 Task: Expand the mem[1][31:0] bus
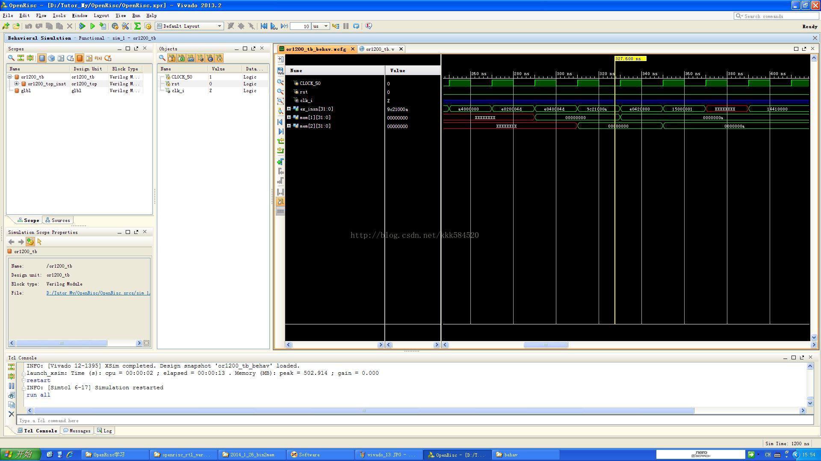pyautogui.click(x=289, y=117)
